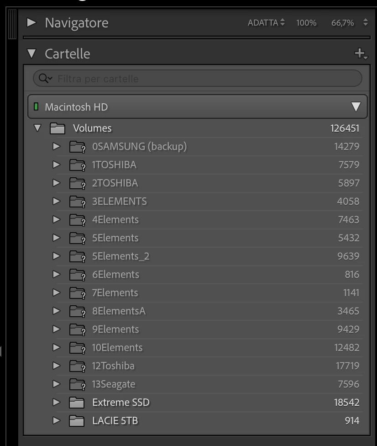Expand the 13Seagate folder

click(x=57, y=384)
